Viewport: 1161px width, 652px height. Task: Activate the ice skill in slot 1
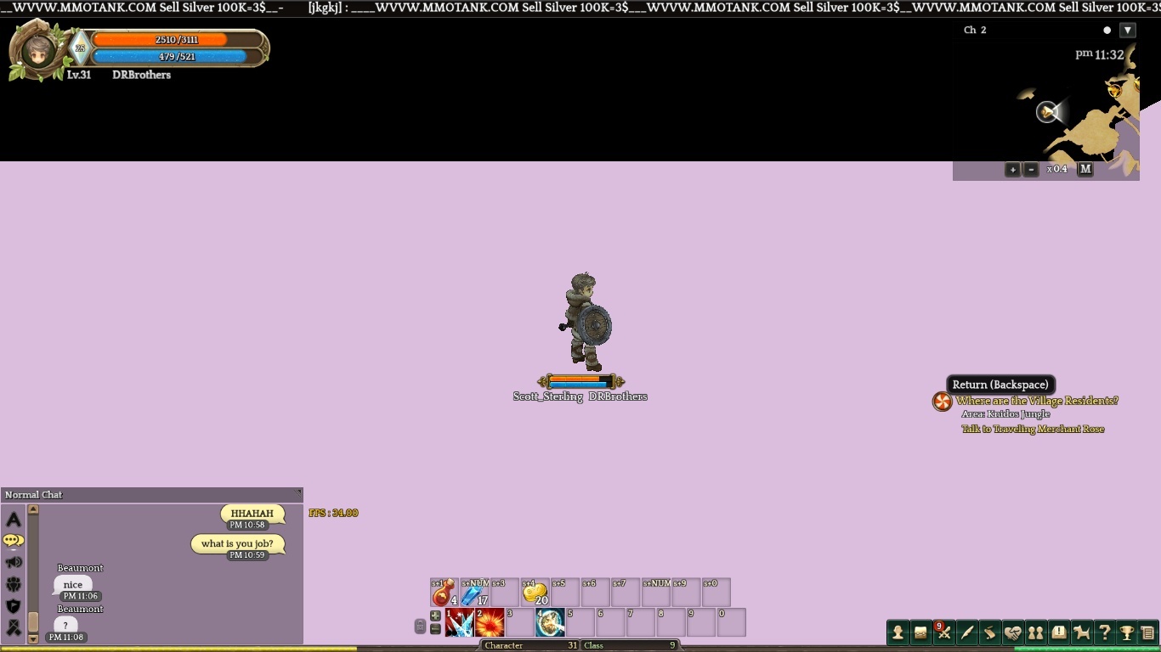[x=460, y=623]
